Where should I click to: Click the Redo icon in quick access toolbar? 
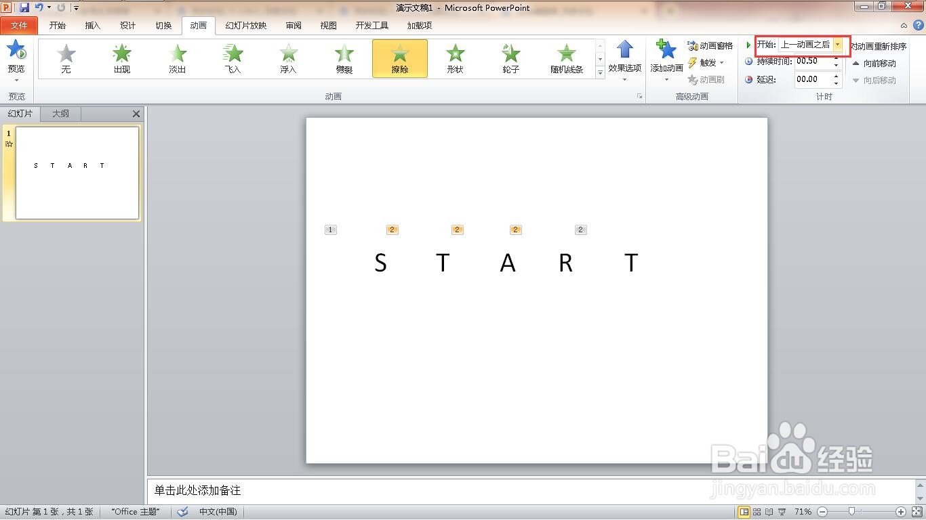pos(61,7)
